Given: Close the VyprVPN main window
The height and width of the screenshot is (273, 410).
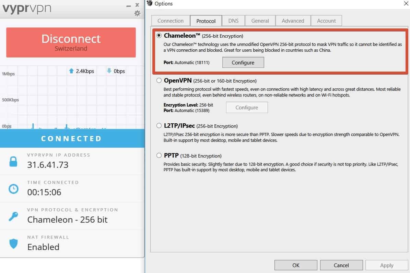Looking at the screenshot, I should [137, 5].
